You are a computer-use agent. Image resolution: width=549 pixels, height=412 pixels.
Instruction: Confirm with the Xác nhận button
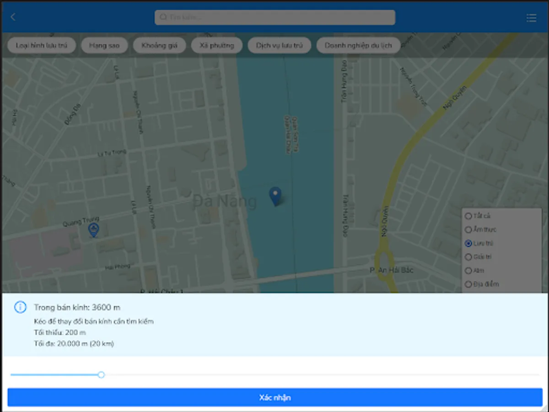tap(275, 397)
